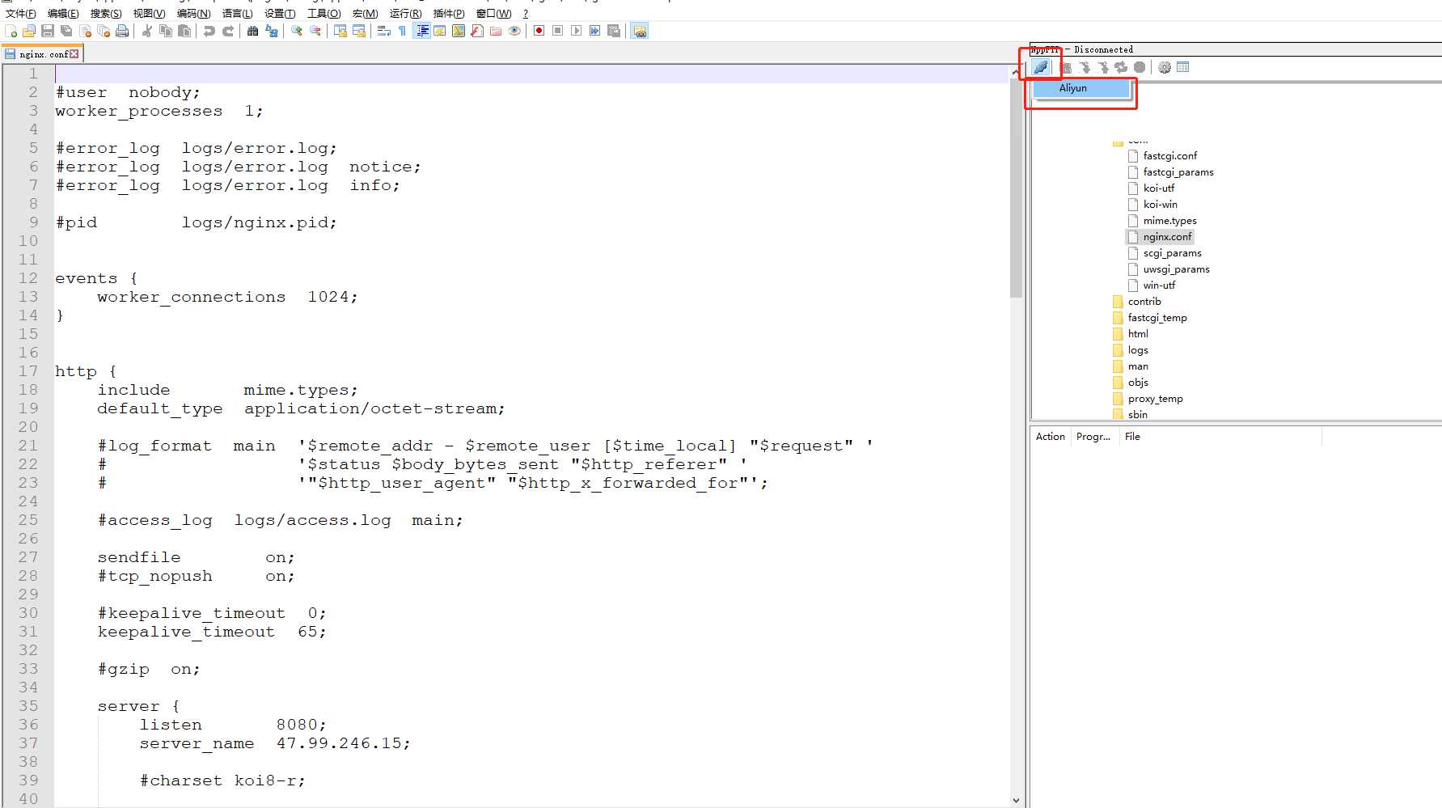Click the Close document toolbar icon
The image size is (1442, 808).
[x=85, y=31]
